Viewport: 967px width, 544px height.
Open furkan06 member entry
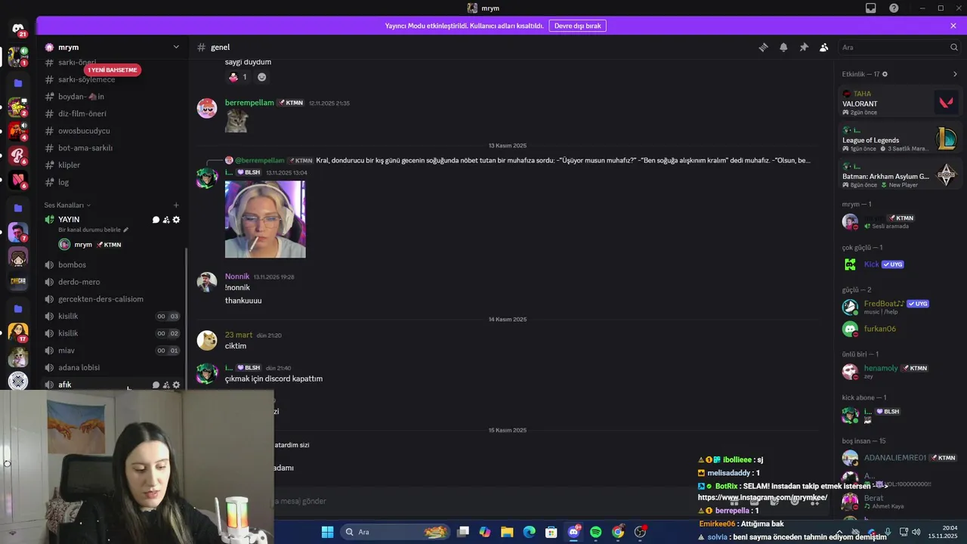click(x=900, y=329)
